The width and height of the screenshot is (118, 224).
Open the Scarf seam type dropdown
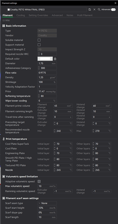pos(47,203)
